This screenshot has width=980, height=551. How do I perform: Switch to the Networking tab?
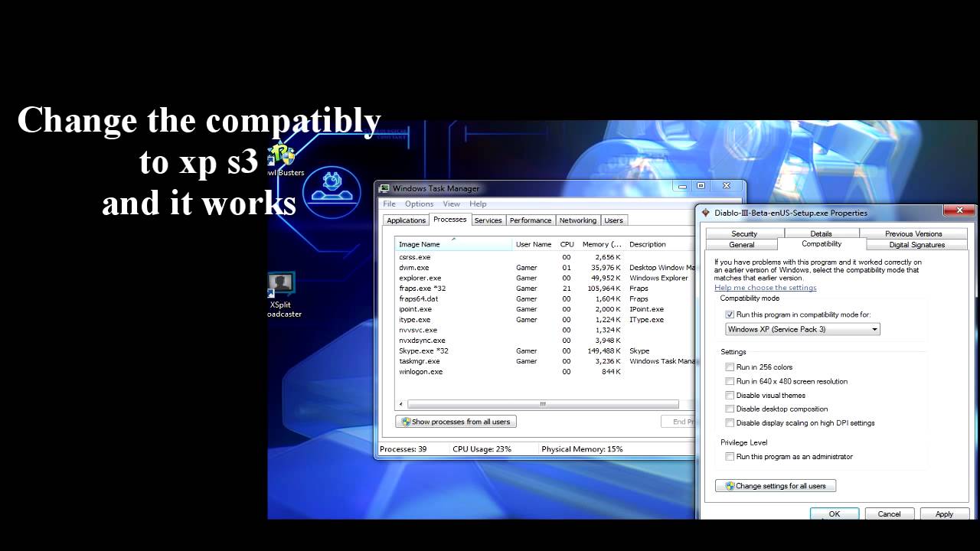(577, 220)
